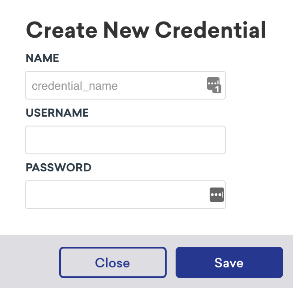
Task: Place cursor in the empty Username box
Action: tap(125, 140)
